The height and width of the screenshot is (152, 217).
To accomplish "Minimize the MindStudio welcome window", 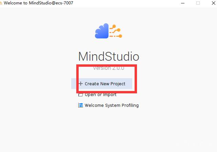I will (x=183, y=3).
